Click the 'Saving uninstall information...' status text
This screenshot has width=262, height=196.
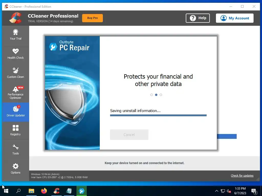135,111
